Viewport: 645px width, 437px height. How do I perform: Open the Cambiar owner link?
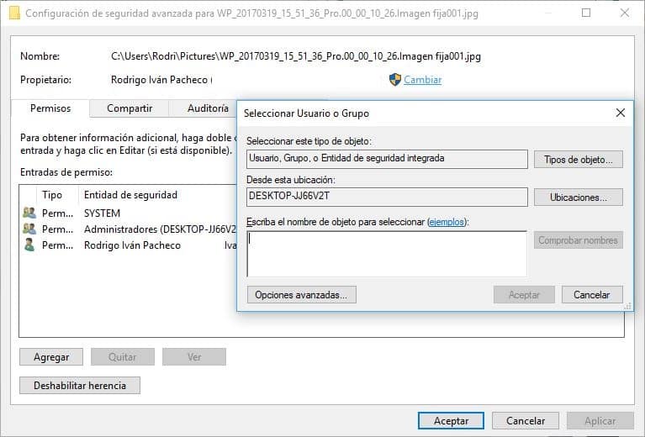tap(422, 80)
